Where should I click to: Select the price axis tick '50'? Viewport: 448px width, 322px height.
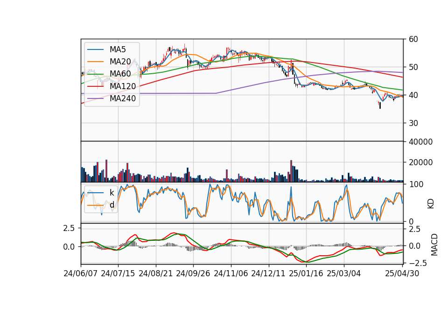pyautogui.click(x=413, y=67)
